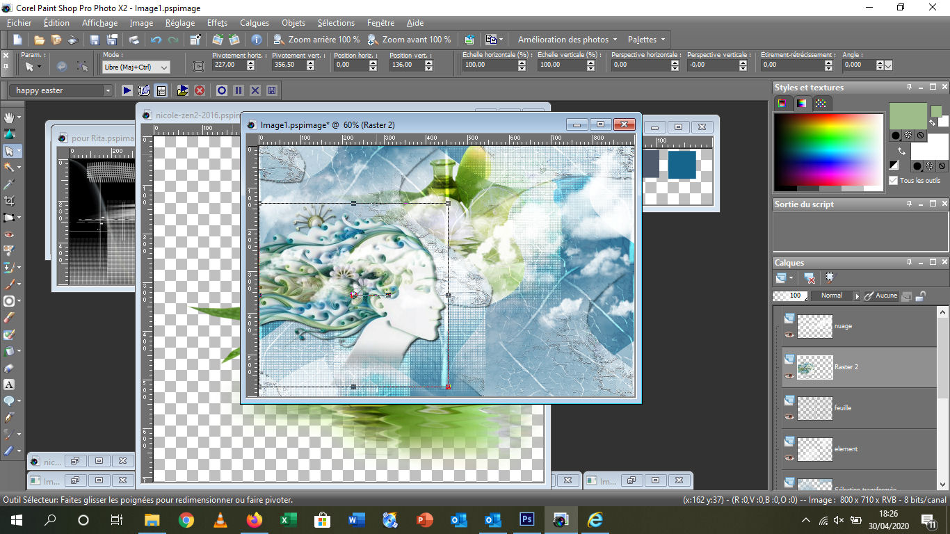Delete the selected layer icon
This screenshot has height=534, width=950.
(810, 277)
